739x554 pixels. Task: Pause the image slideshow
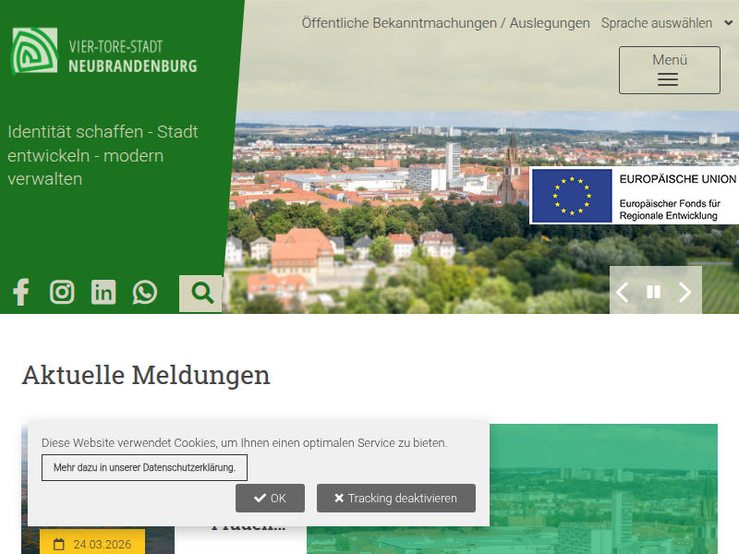click(x=653, y=293)
